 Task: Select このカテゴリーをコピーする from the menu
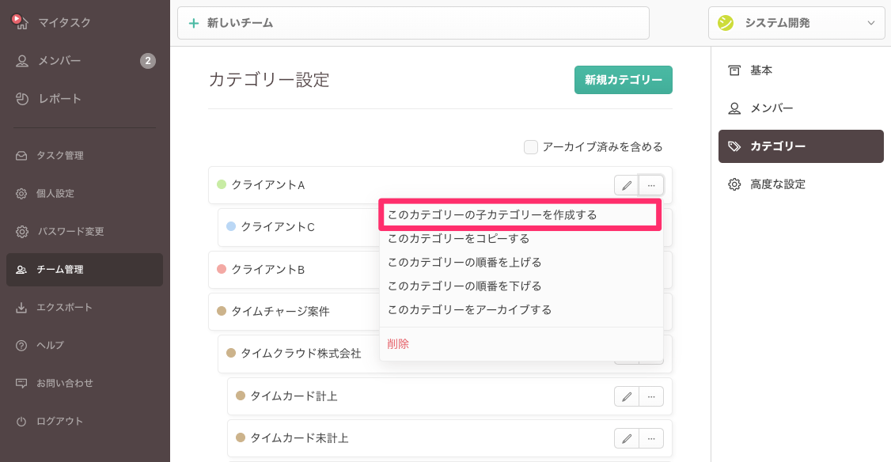point(458,238)
